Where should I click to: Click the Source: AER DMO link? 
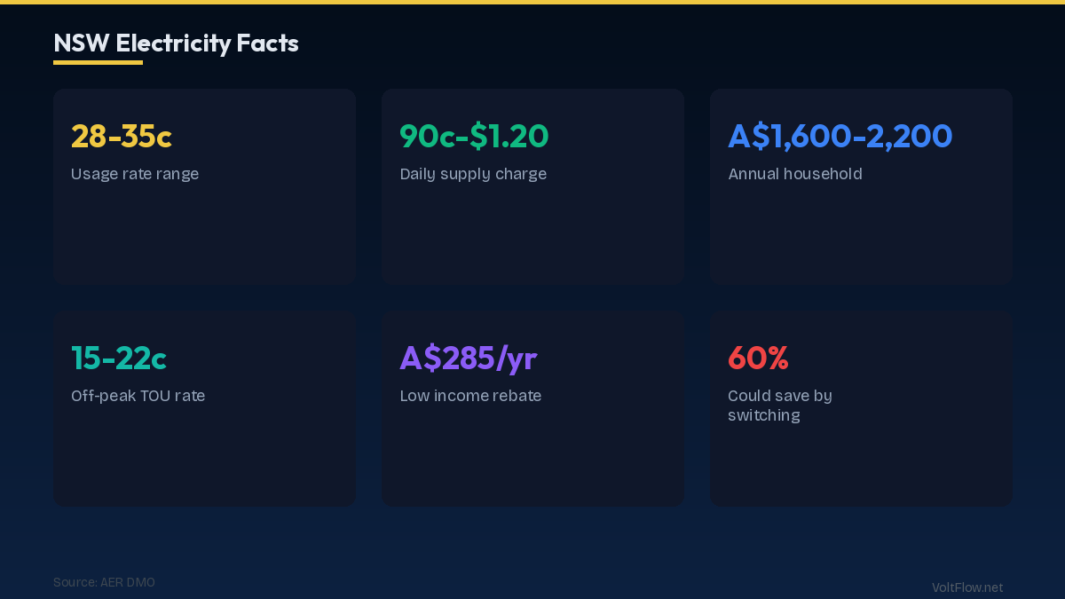pos(104,583)
